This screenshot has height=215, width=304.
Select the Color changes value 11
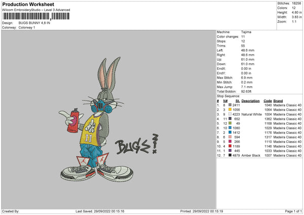pyautogui.click(x=243, y=37)
